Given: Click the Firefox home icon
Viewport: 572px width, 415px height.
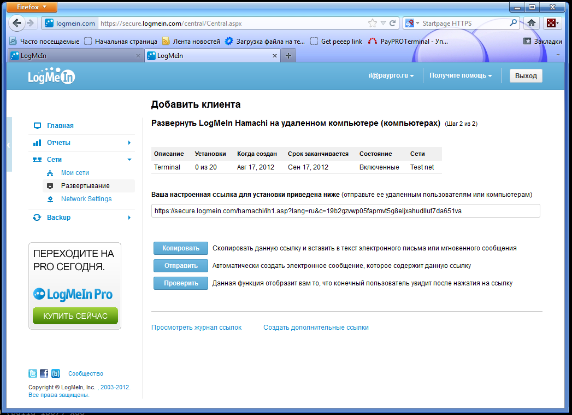Looking at the screenshot, I should (530, 24).
